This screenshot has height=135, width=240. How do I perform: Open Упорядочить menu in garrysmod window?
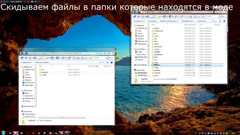point(139,21)
